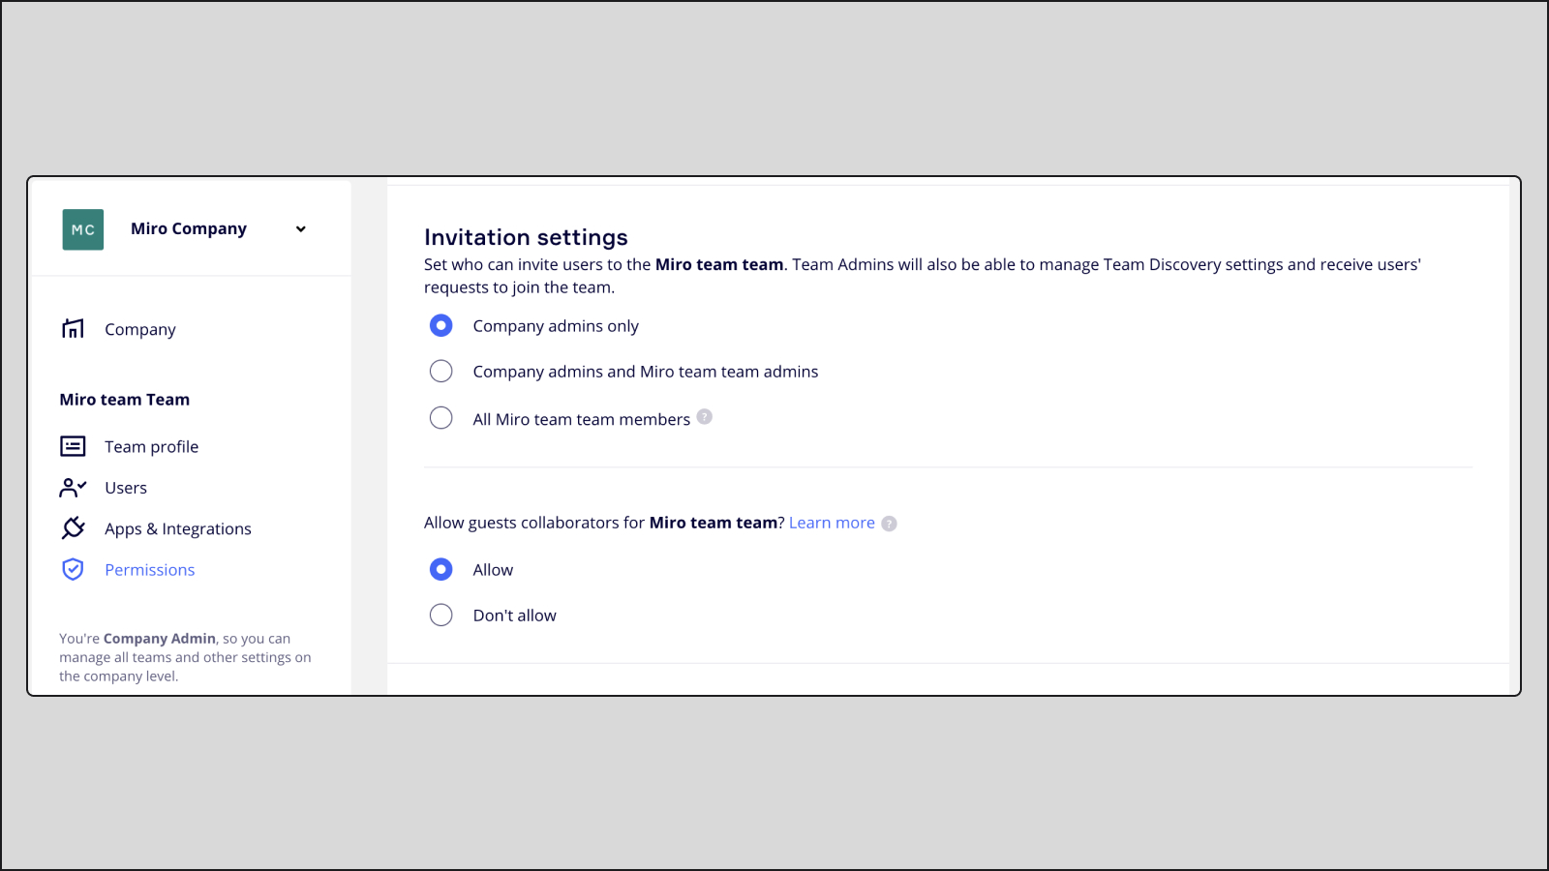The height and width of the screenshot is (871, 1549).
Task: Select the Company admins only option
Action: 440,325
